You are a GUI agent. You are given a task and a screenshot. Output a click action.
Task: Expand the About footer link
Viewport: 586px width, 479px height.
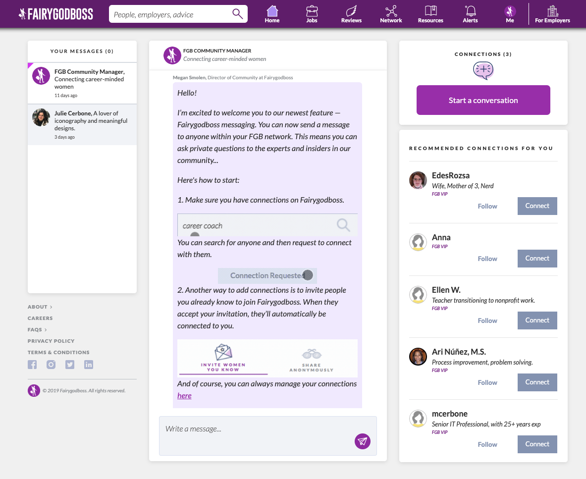point(40,307)
